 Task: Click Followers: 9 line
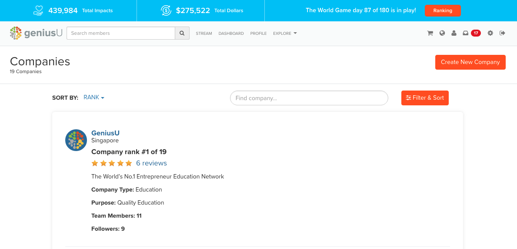pyautogui.click(x=108, y=229)
